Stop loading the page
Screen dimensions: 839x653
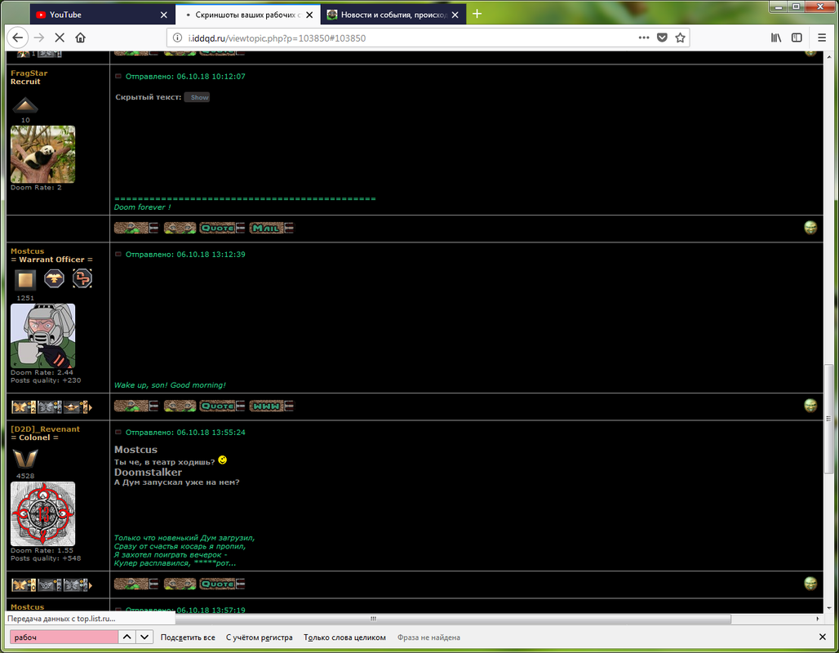[x=60, y=38]
